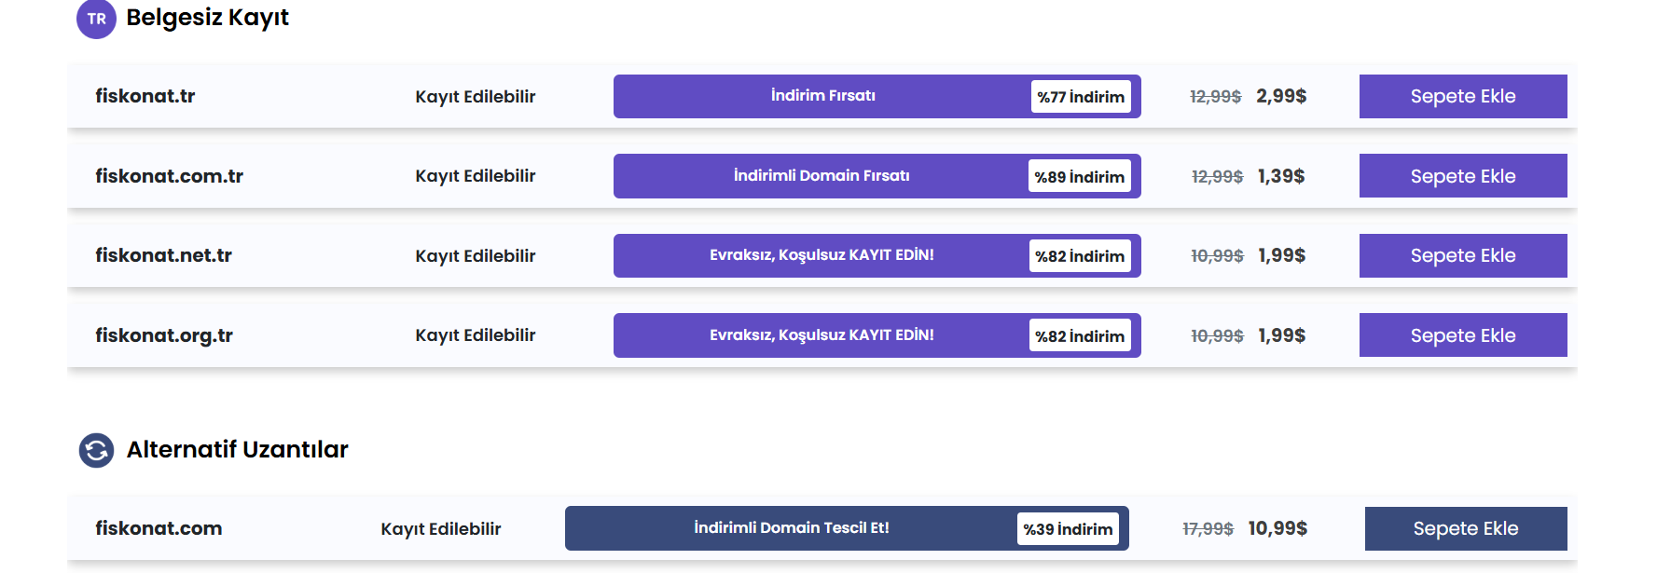Click the fiskonat.com.tr domain name
1657x573 pixels.
(169, 176)
